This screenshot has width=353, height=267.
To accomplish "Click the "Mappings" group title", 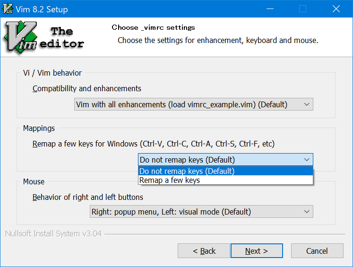I will 39,128.
